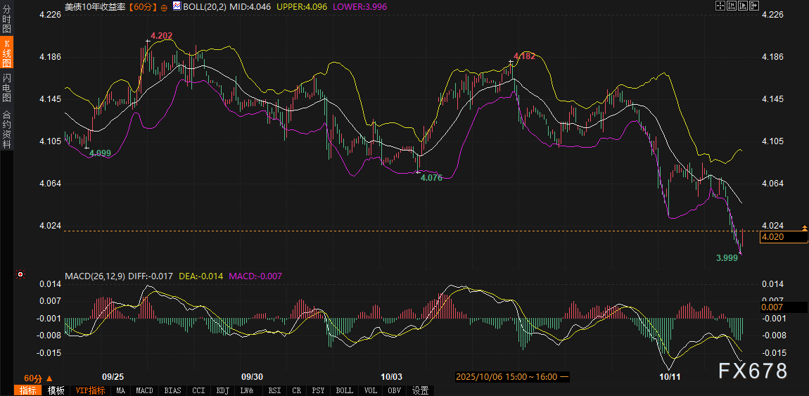Click the 4.020 current price marker
809x396 pixels.
pos(782,237)
